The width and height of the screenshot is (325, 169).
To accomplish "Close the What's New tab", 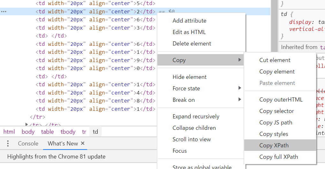I will 83,144.
